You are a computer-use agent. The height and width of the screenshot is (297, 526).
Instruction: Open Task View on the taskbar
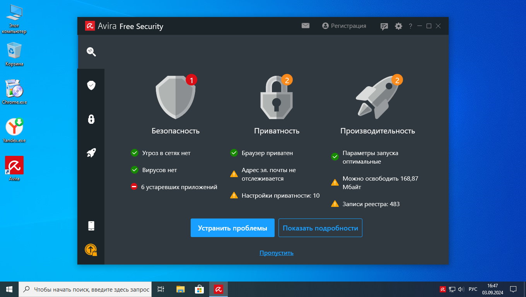coord(161,289)
